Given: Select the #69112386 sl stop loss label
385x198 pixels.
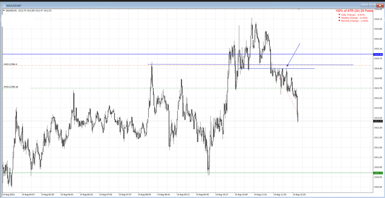Looking at the screenshot, I should (10, 64).
